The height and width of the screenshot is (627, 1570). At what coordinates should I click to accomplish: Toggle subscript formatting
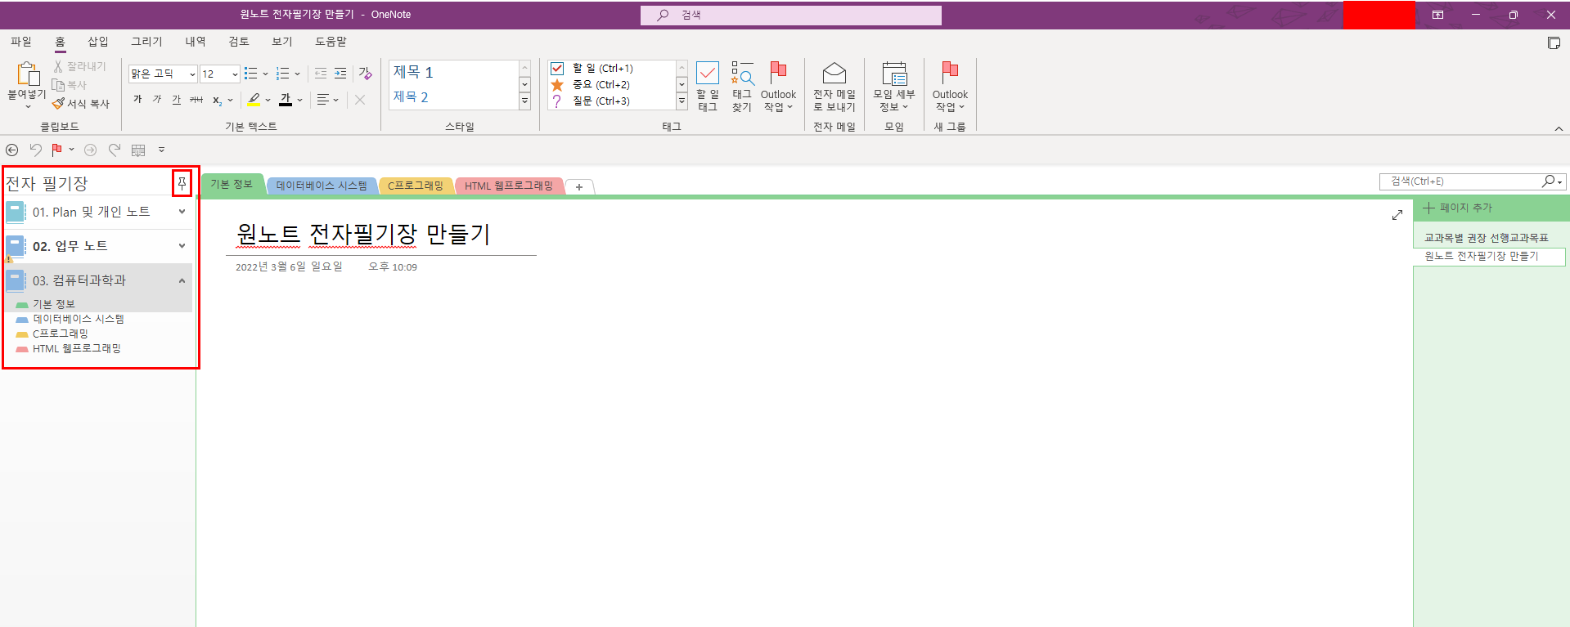click(217, 100)
